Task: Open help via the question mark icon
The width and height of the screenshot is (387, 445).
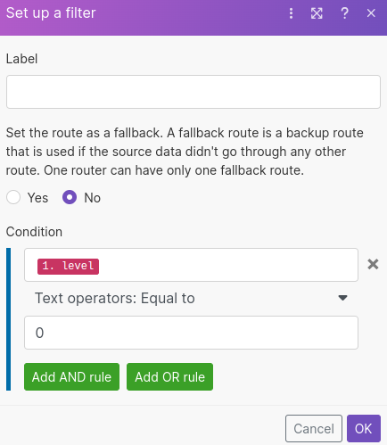Action: [344, 13]
